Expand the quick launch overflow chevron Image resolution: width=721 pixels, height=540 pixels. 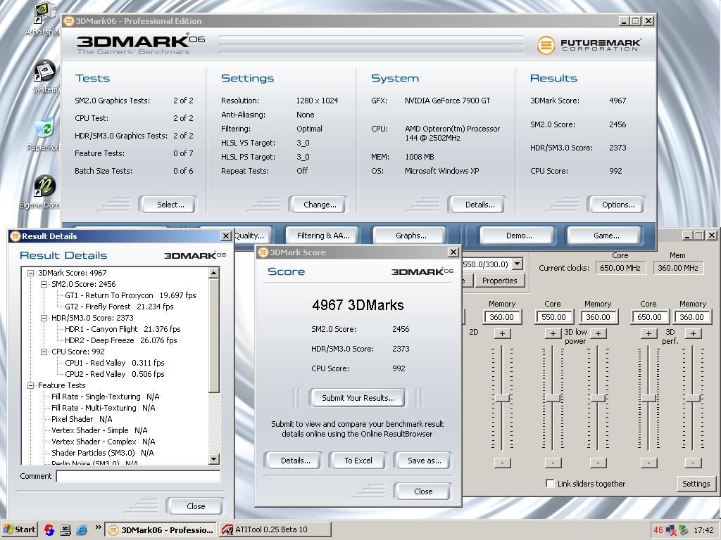tap(98, 527)
